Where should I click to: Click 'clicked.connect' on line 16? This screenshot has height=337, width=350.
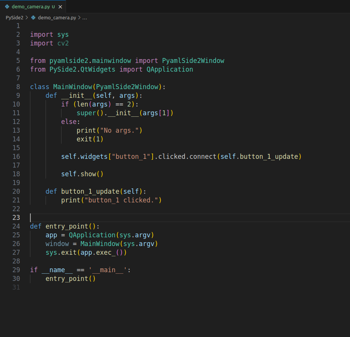pyautogui.click(x=187, y=157)
